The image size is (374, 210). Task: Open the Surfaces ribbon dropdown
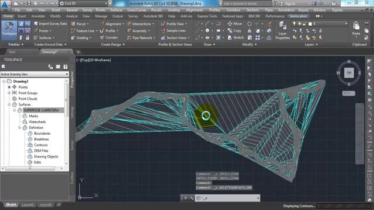click(x=44, y=38)
